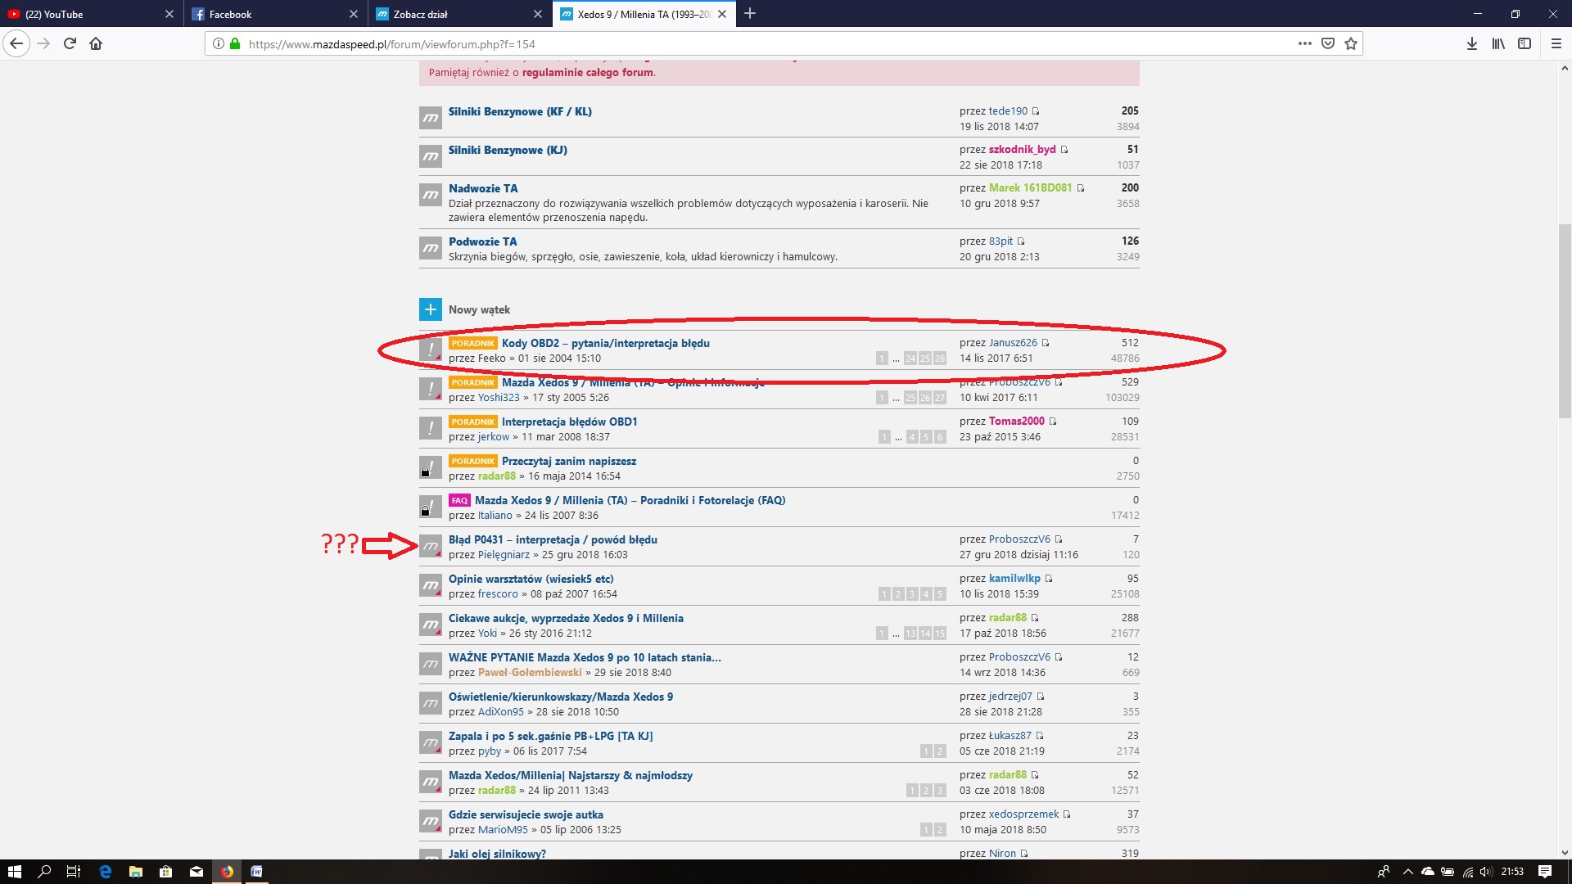1572x884 pixels.
Task: Go to Firefox home page icon
Action: 96,43
